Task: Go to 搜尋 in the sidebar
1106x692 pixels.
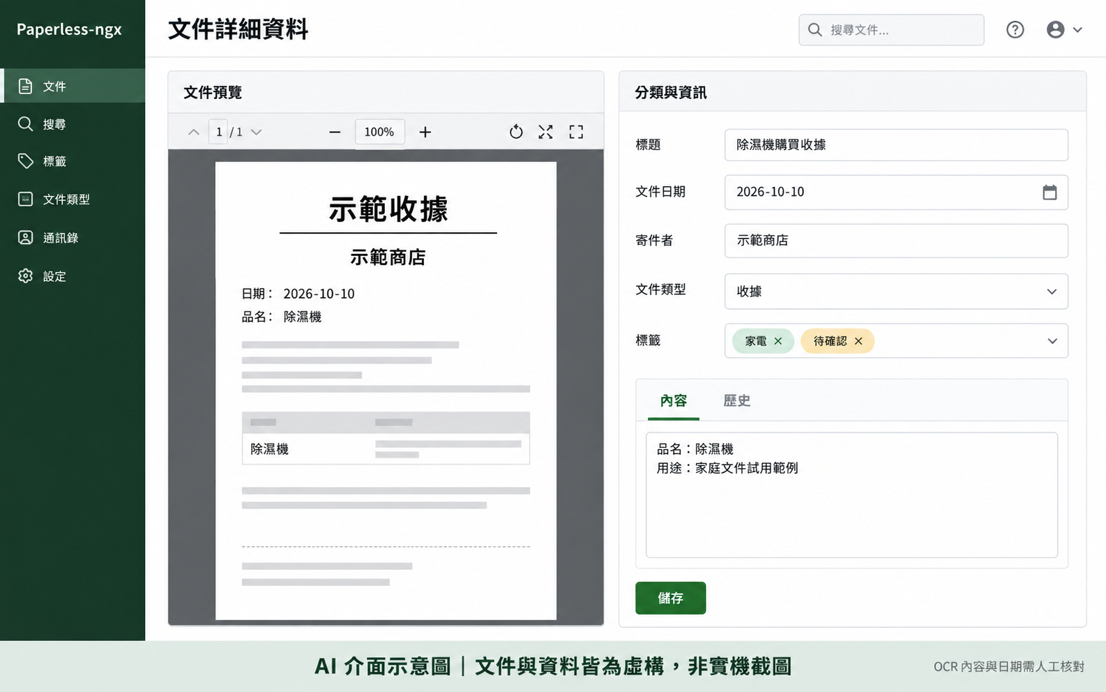Action: (x=73, y=124)
